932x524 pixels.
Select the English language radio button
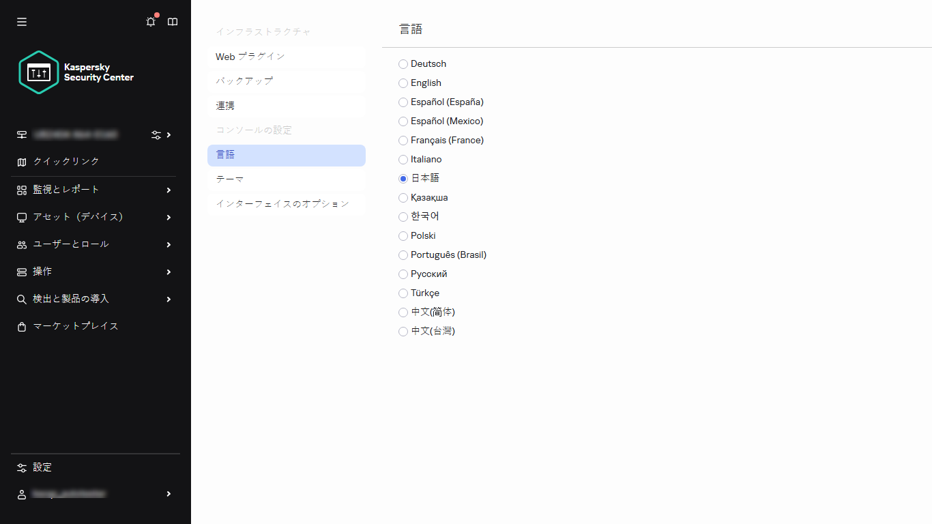403,83
